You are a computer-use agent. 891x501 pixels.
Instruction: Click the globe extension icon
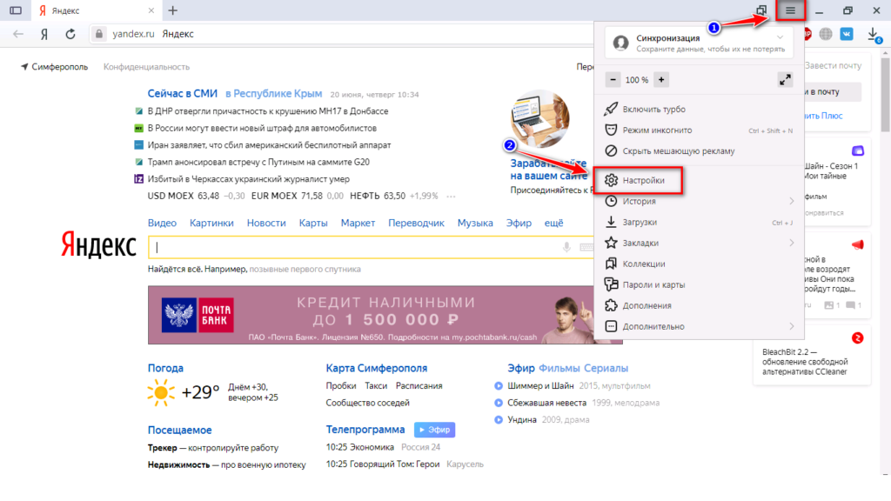826,34
